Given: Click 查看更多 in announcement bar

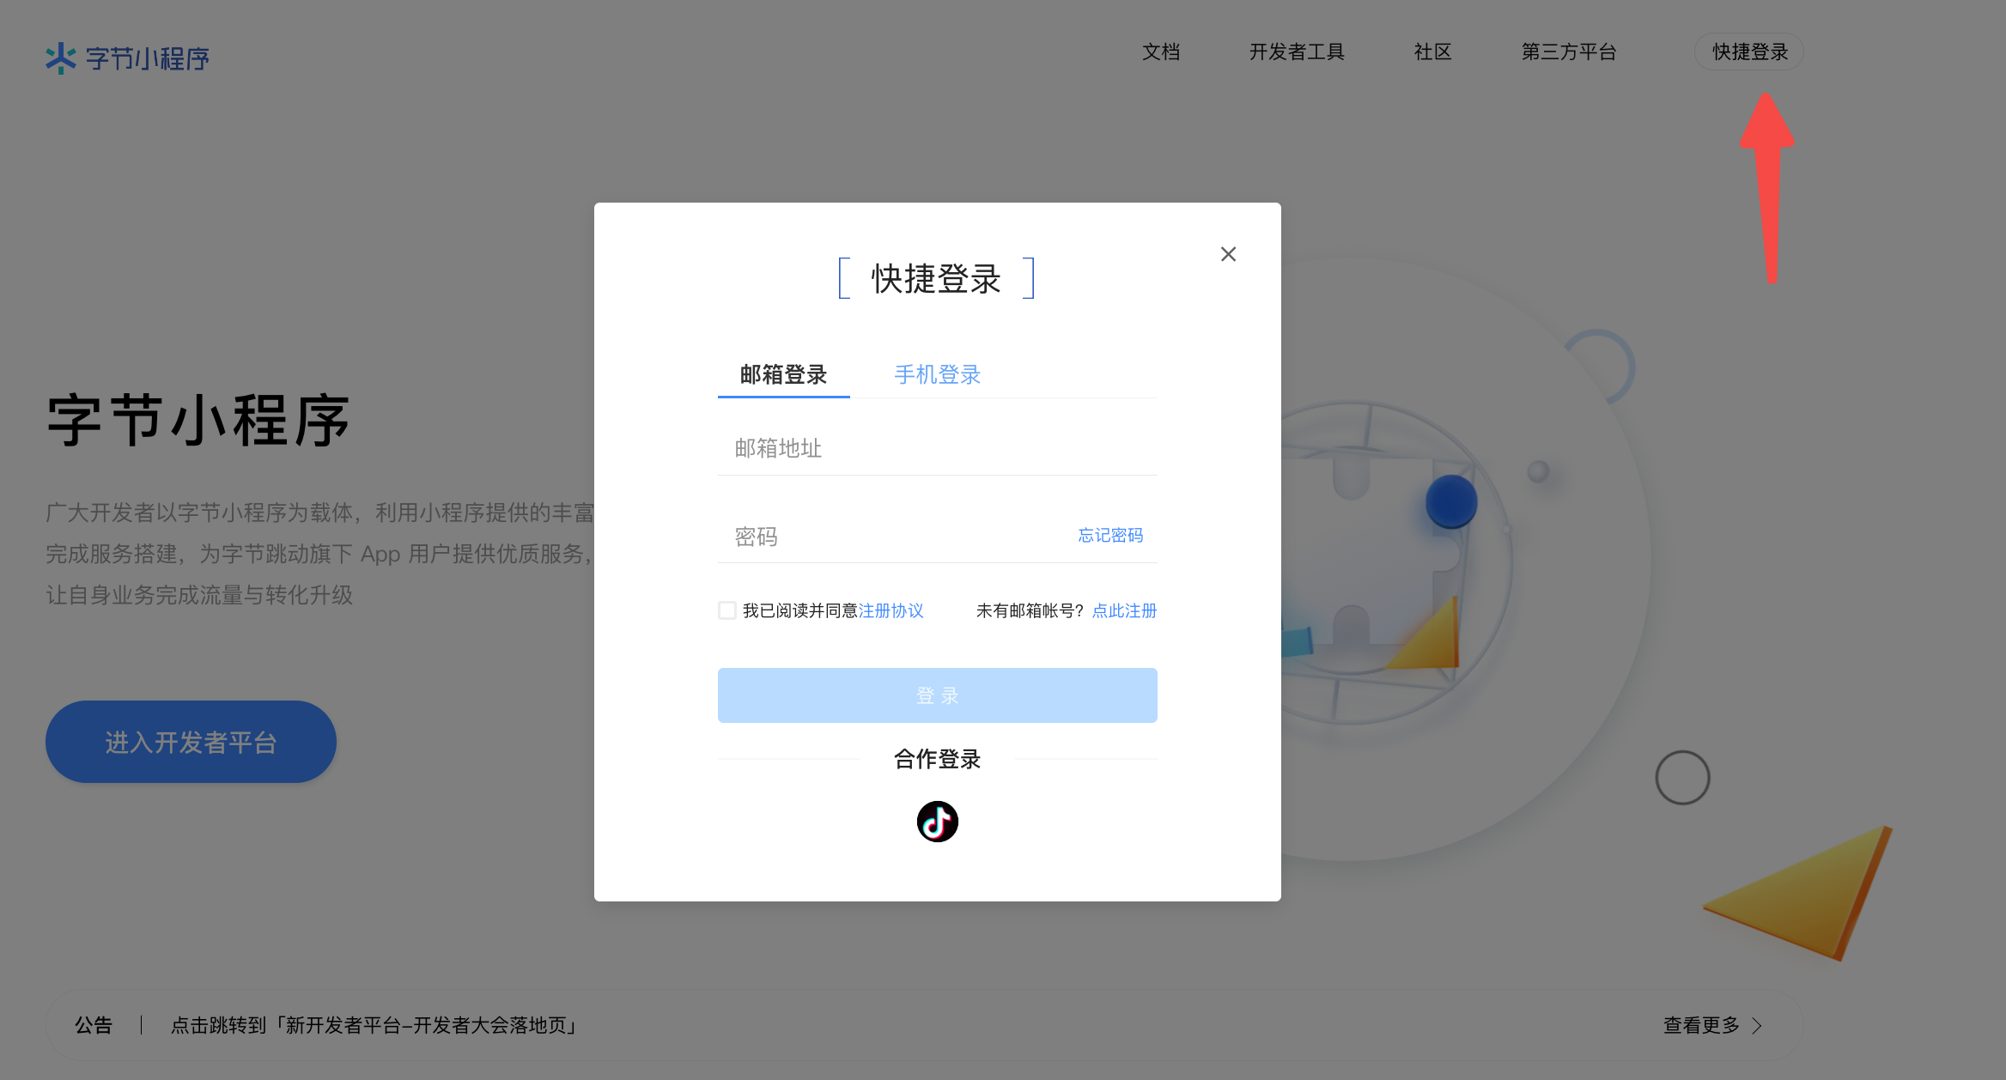Looking at the screenshot, I should tap(1701, 1025).
